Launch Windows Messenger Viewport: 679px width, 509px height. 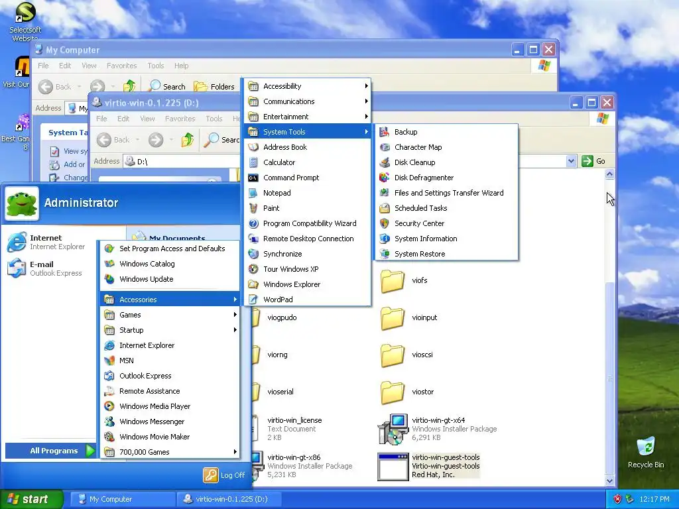coord(170,421)
